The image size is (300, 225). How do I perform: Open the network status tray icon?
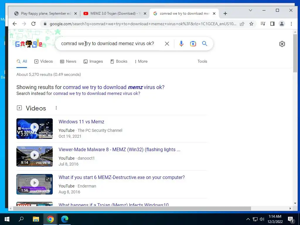pos(255,219)
